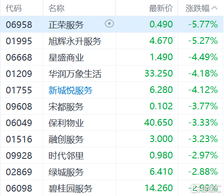Sort by the 代码 column header
The width and height of the screenshot is (224, 196).
coord(14,8)
